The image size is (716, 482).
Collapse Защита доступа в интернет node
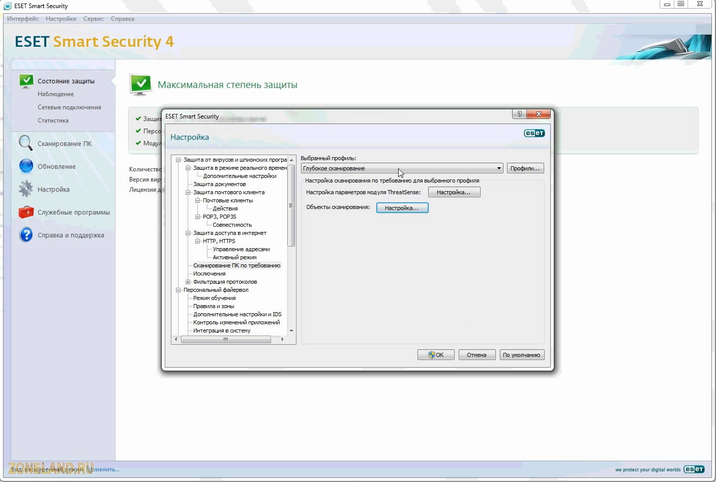coord(188,233)
